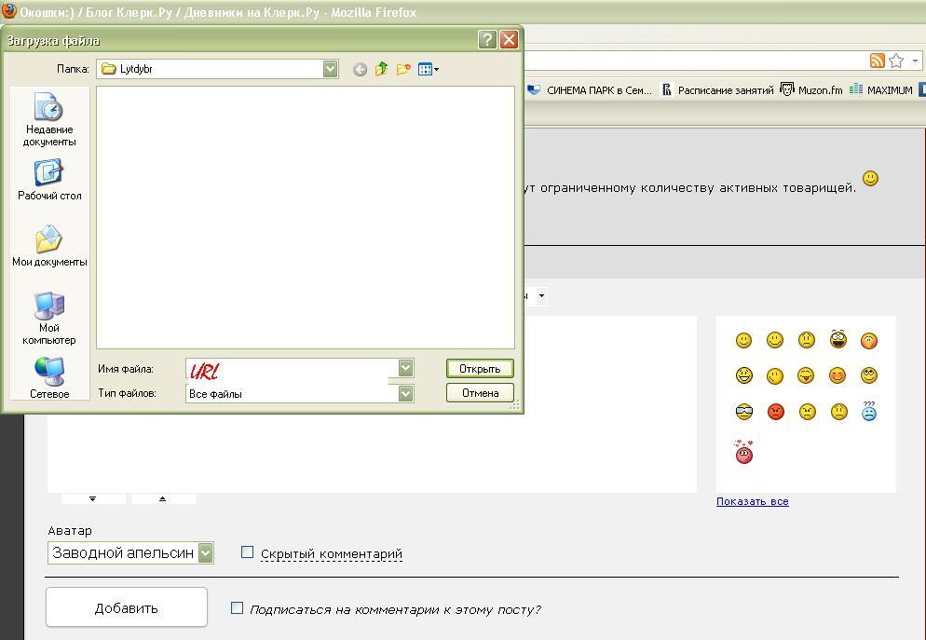Bookmark page with the star icon
Image resolution: width=926 pixels, height=640 pixels.
[x=896, y=61]
